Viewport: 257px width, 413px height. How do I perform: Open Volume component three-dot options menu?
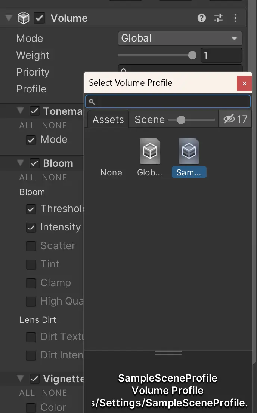click(235, 18)
